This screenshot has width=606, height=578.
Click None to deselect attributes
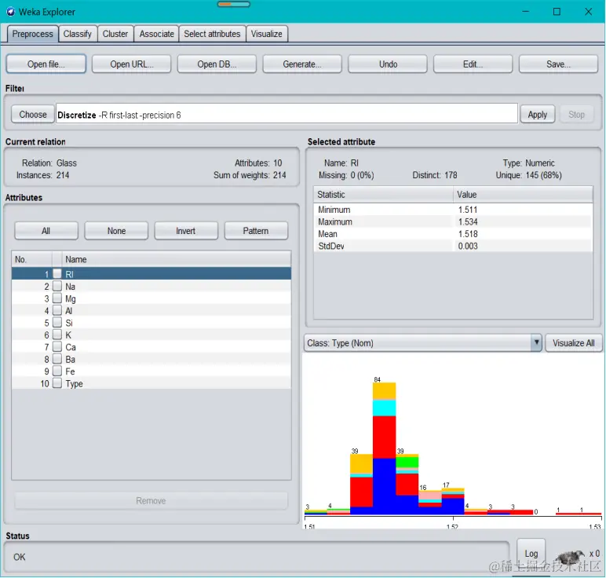tap(116, 231)
